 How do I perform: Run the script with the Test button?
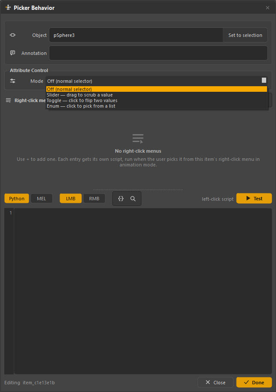254,198
